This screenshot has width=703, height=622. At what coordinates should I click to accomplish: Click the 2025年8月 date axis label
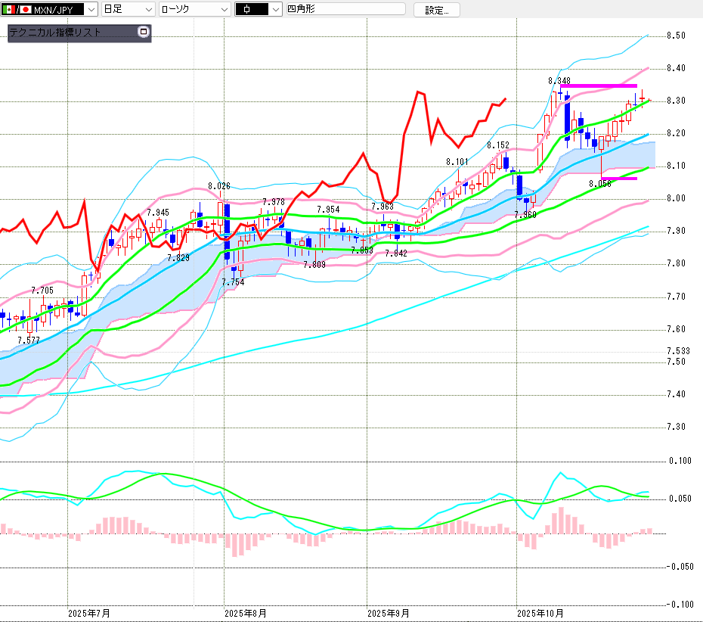246,612
